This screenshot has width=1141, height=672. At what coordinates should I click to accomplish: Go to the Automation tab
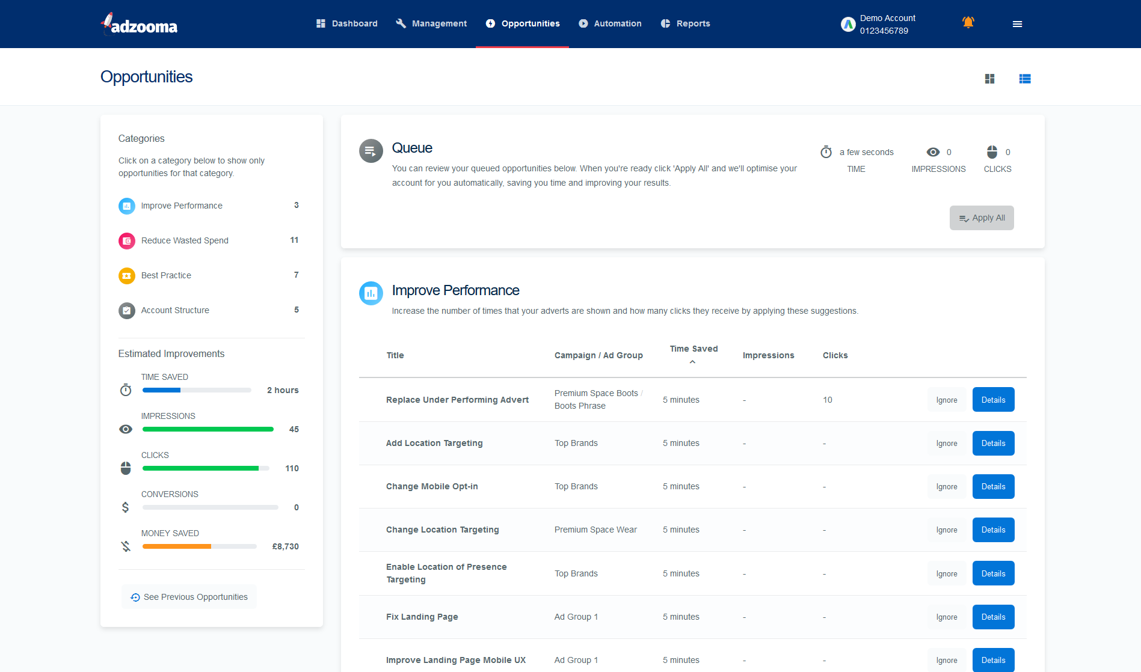610,23
